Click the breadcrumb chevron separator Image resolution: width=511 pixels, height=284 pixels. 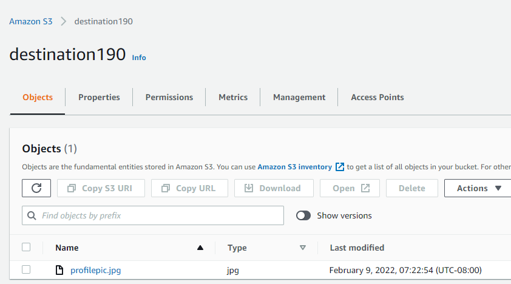click(x=63, y=21)
